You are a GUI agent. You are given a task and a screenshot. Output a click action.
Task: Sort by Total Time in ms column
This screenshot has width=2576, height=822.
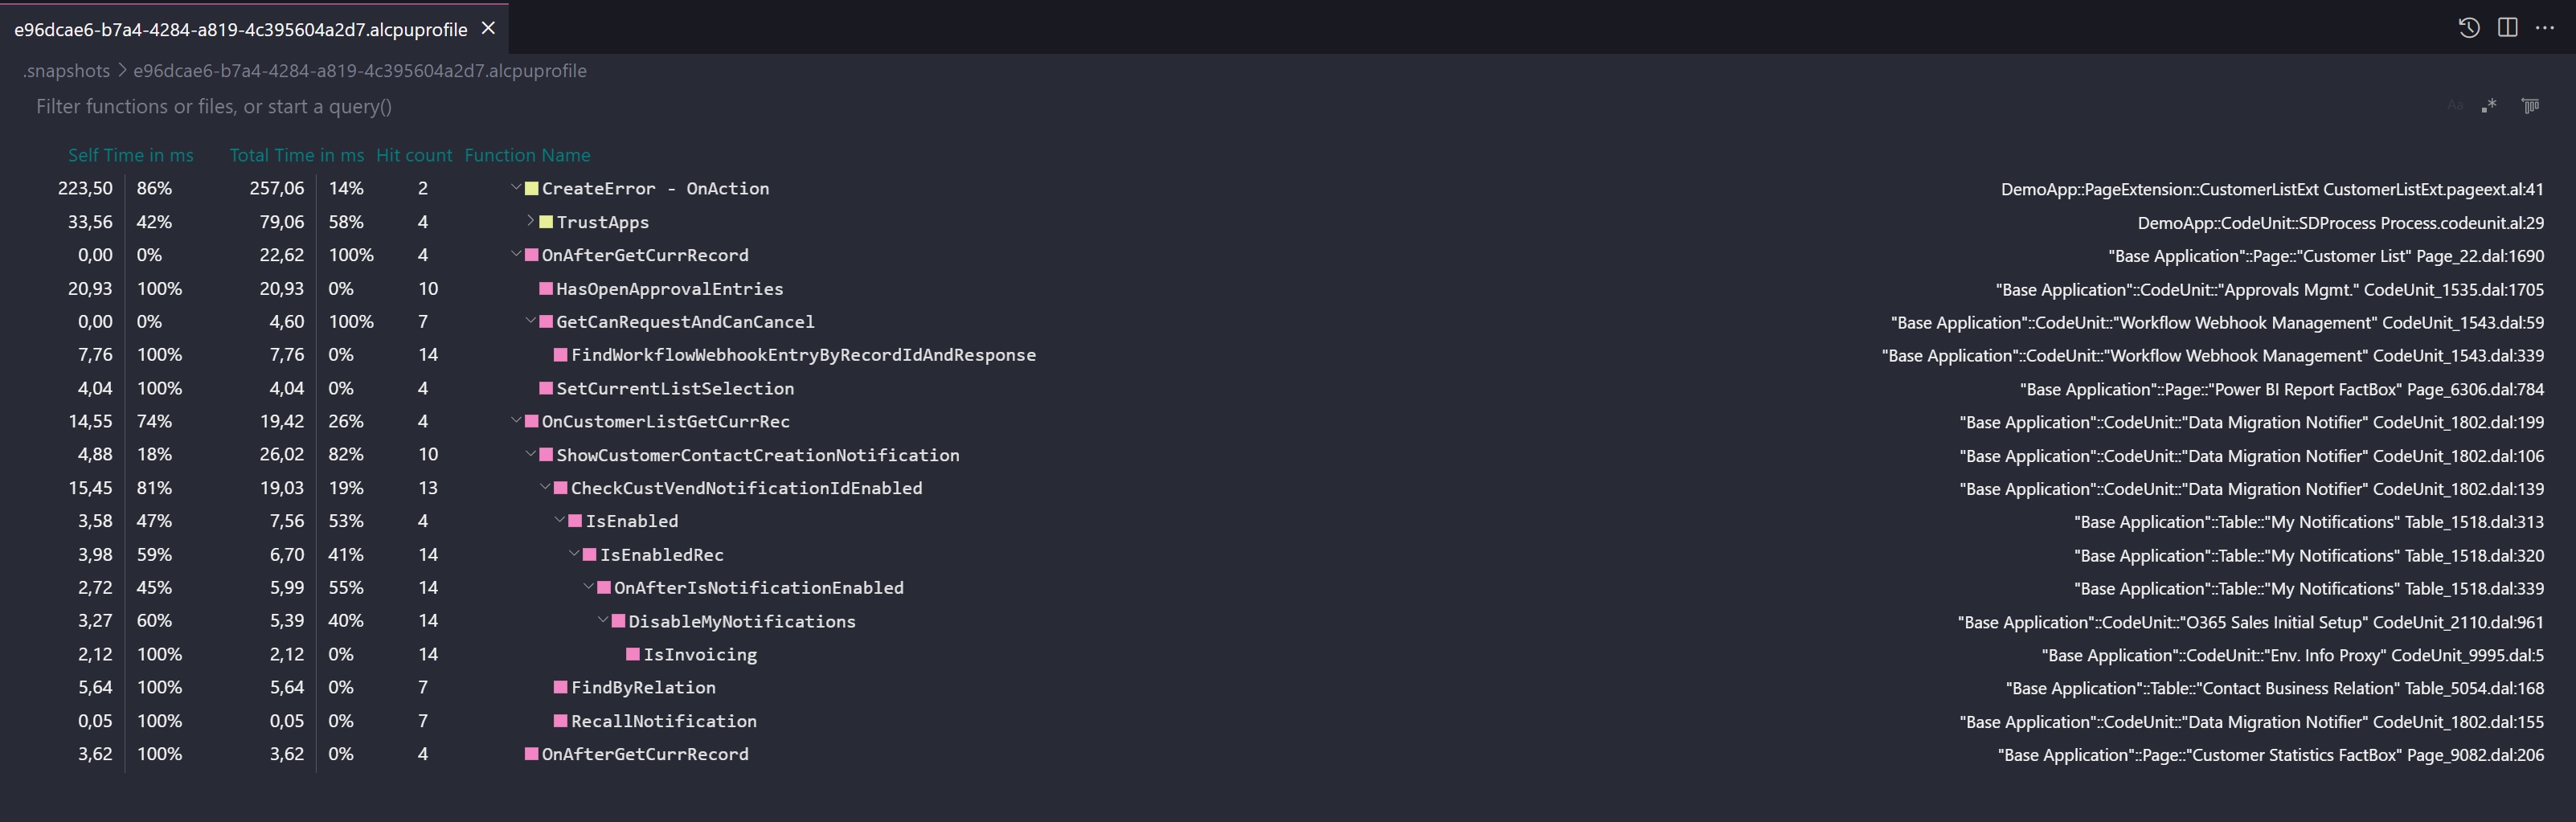(x=296, y=155)
